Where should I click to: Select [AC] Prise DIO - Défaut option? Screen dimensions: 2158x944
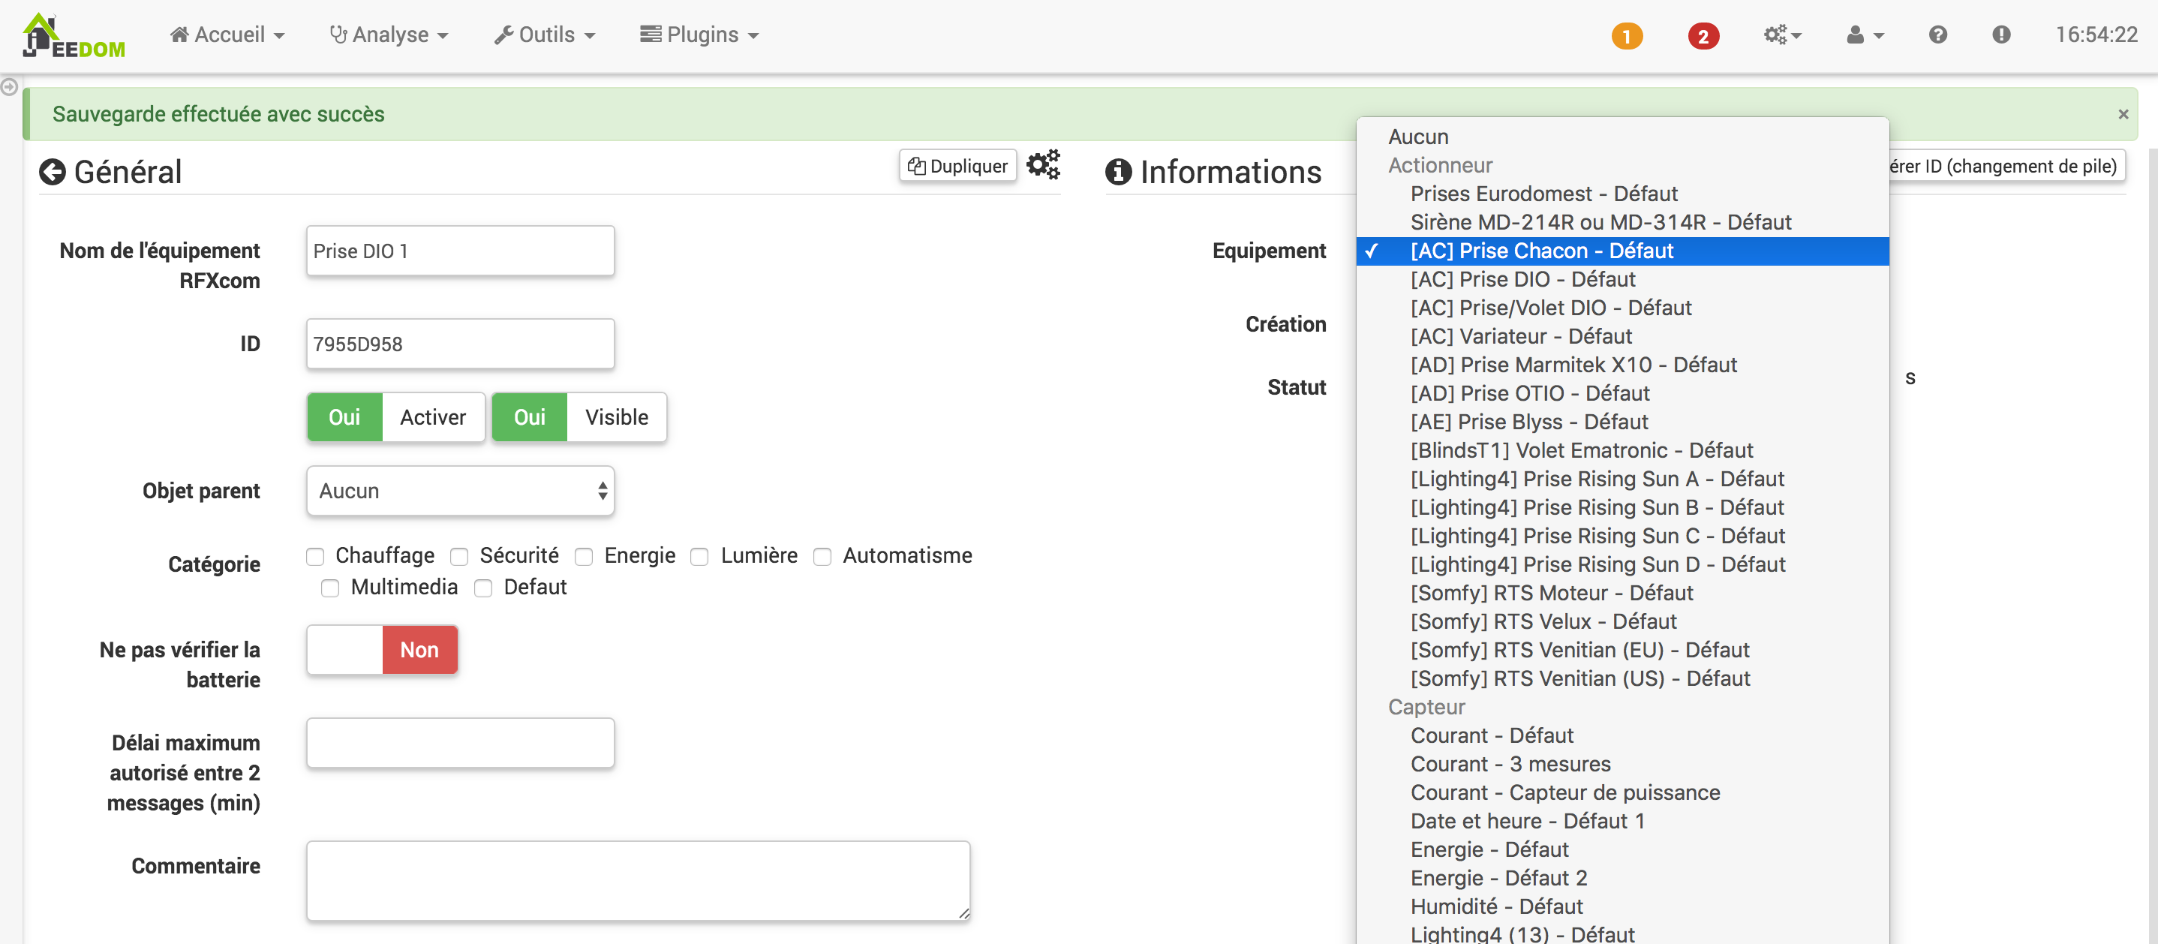pyautogui.click(x=1522, y=279)
